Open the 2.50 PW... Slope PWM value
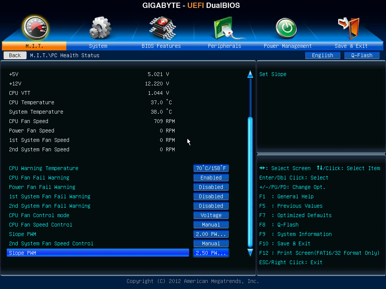The width and height of the screenshot is (386, 289). 211,253
